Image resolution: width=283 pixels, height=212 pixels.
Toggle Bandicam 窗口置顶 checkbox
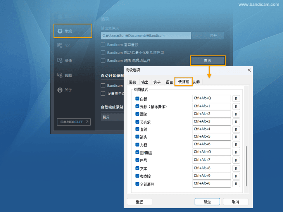click(x=103, y=45)
